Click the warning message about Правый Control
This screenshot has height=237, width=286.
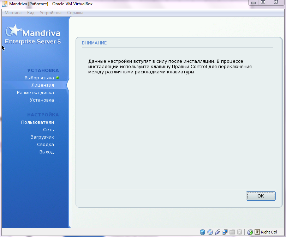coord(170,67)
